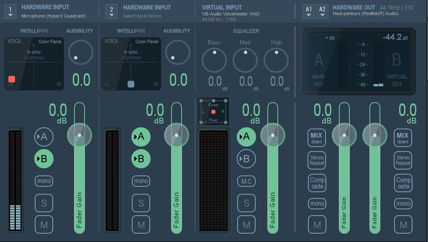This screenshot has height=242, width=428.
Task: Click the Front/Rear surround panner pad
Action: (x=213, y=112)
